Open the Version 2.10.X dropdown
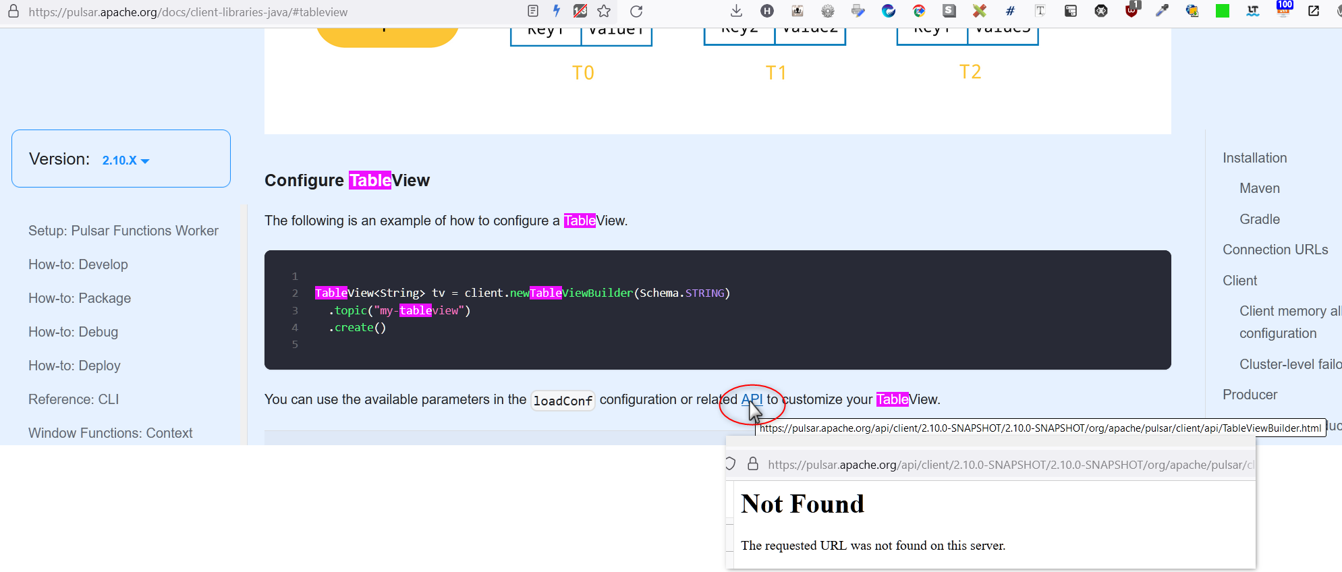 point(125,161)
